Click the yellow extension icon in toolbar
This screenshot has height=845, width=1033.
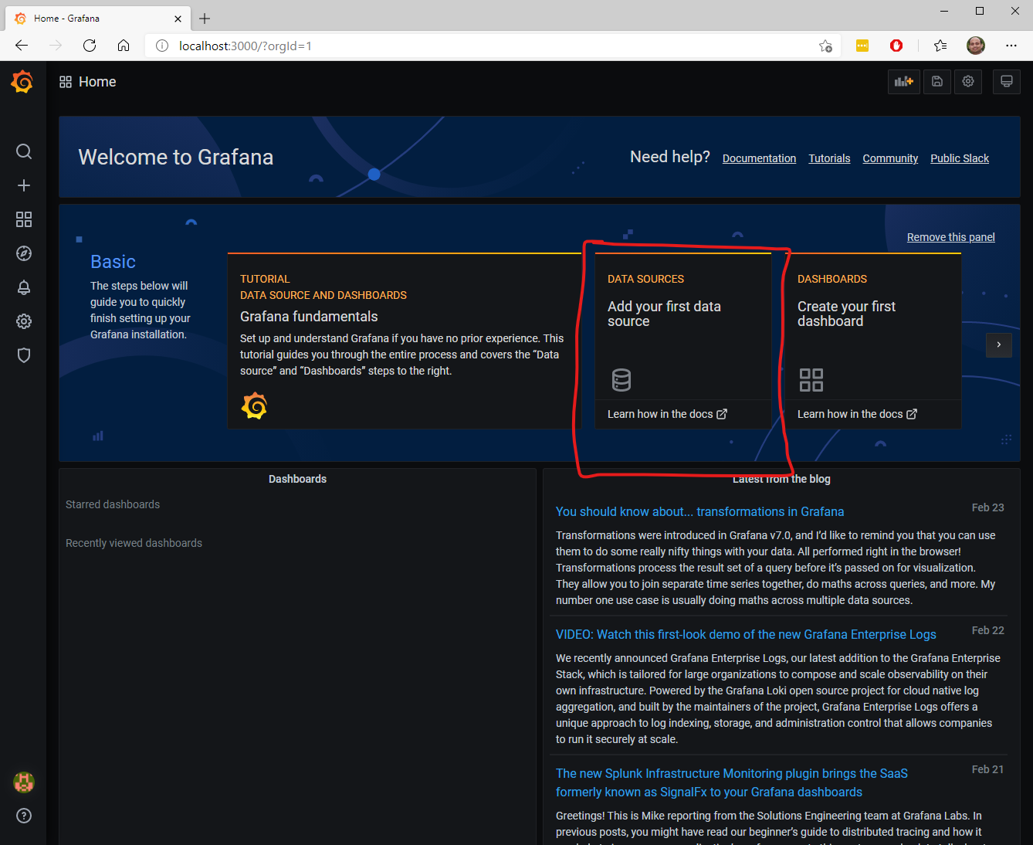[862, 46]
